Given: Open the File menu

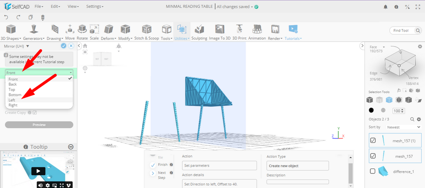Looking at the screenshot, I should click(x=39, y=7).
